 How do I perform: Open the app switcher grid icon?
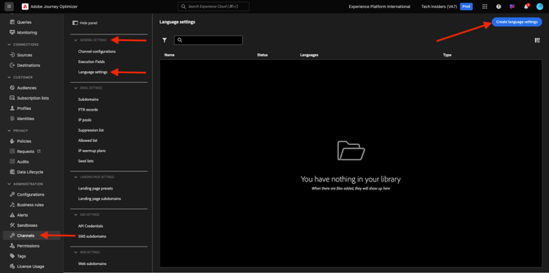pos(485,7)
